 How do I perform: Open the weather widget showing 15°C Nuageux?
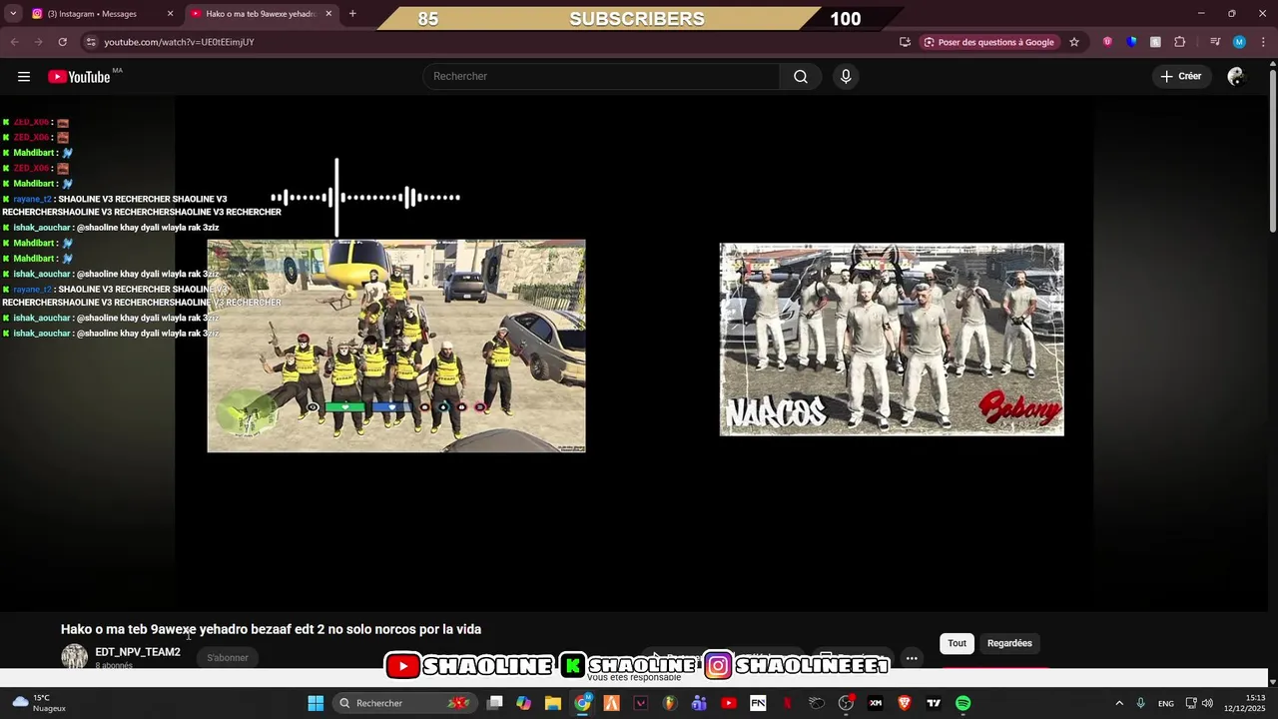point(40,703)
